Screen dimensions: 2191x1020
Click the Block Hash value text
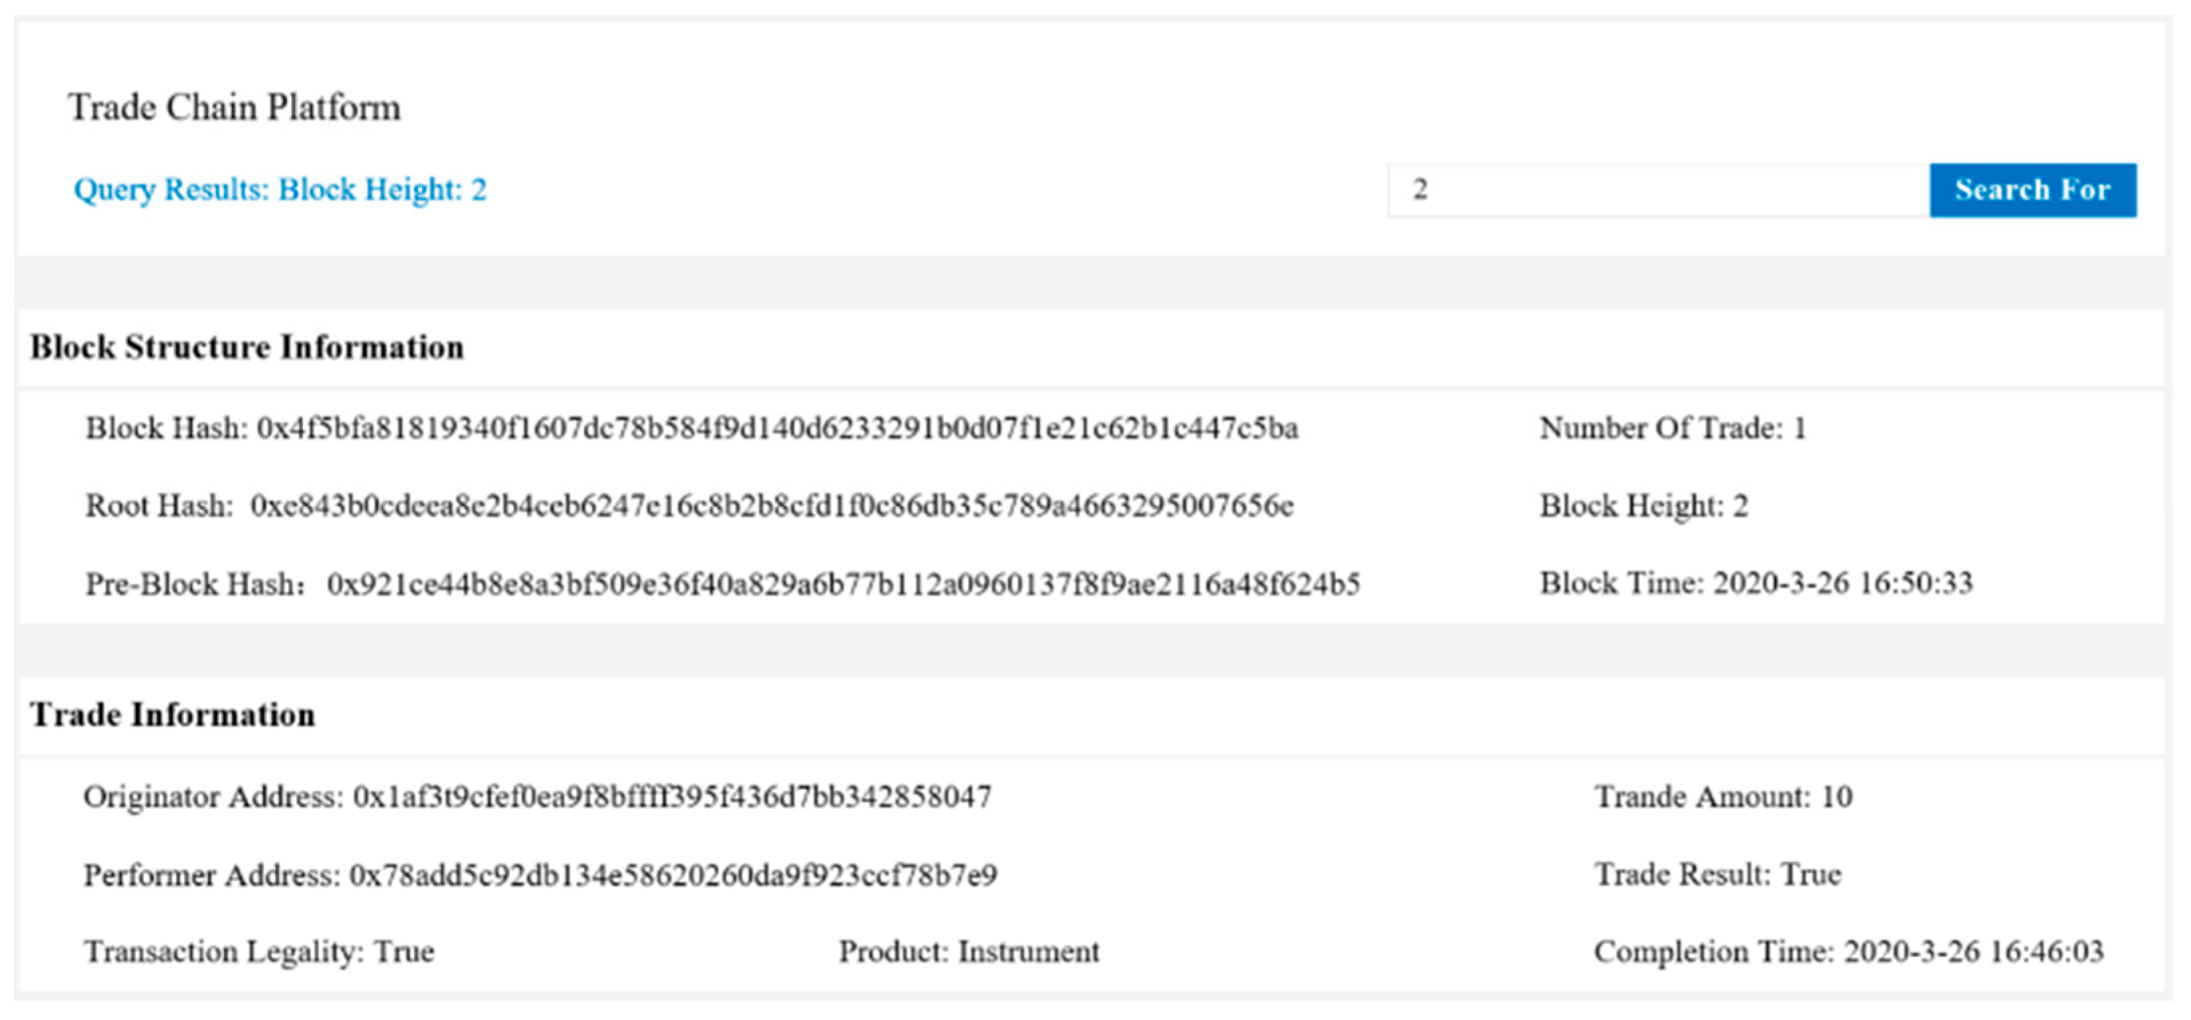coord(776,428)
